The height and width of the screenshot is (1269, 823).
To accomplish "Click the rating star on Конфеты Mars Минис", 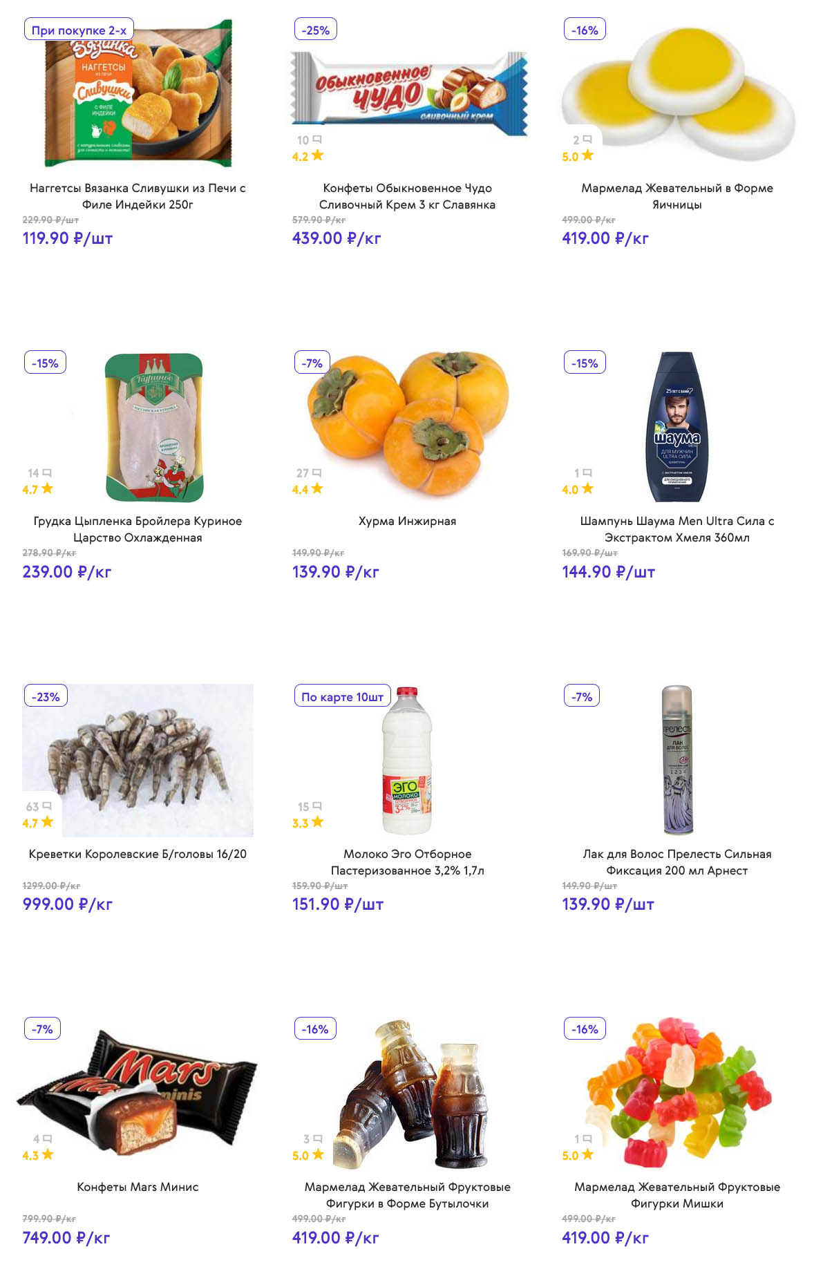I will (47, 1154).
